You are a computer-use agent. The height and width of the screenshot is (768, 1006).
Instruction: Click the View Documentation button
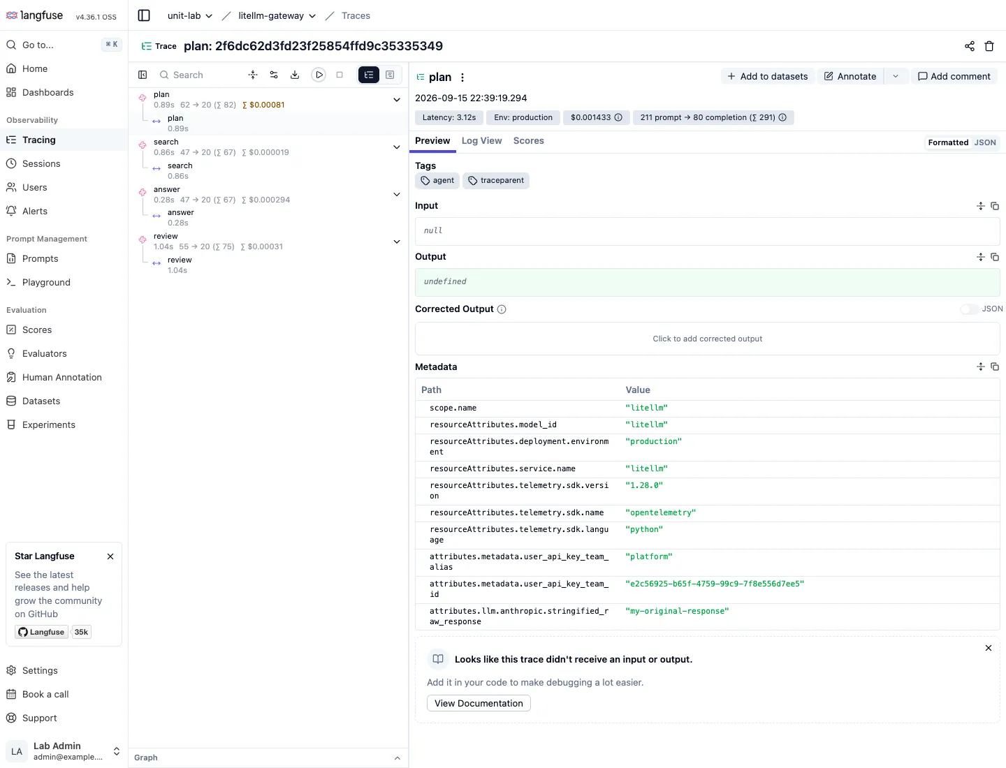(x=479, y=703)
